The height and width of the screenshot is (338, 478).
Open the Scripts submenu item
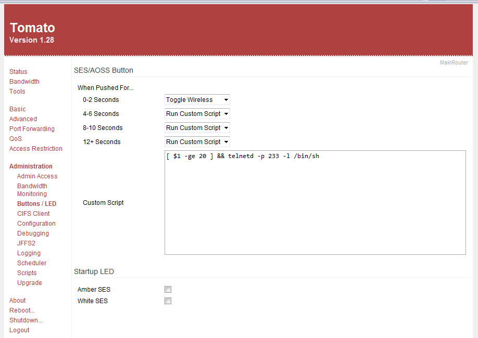(x=27, y=273)
